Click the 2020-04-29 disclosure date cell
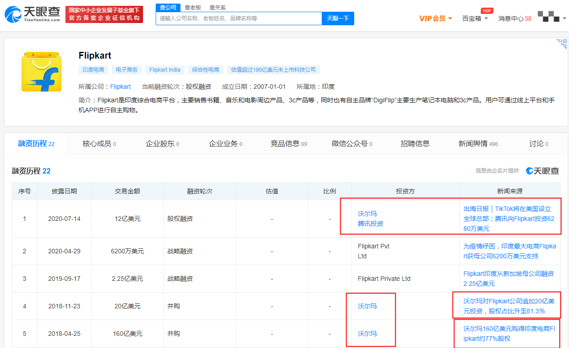This screenshot has width=569, height=348. 65,251
